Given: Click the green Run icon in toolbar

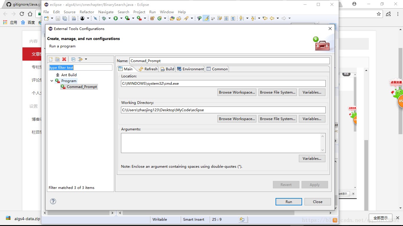Looking at the screenshot, I should [116, 18].
